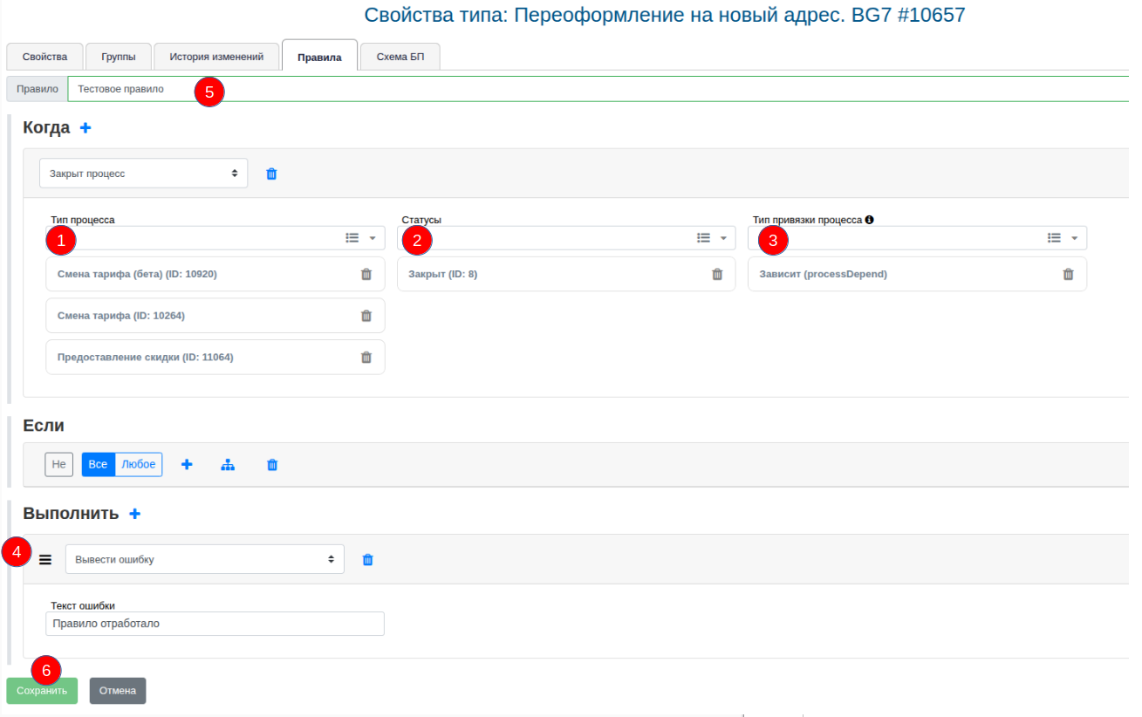Screen dimensions: 1142x717
Task: Open the Схема БП tab
Action: pyautogui.click(x=400, y=57)
